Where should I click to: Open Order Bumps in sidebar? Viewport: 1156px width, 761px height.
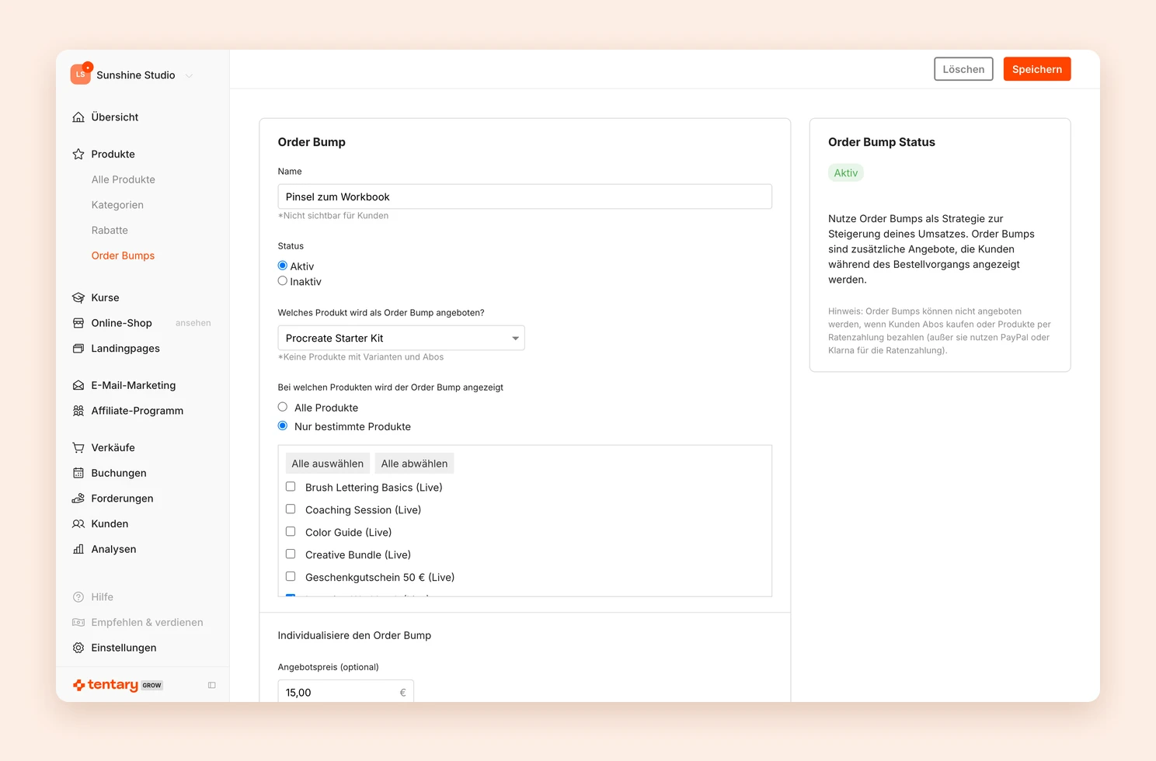[x=123, y=255]
